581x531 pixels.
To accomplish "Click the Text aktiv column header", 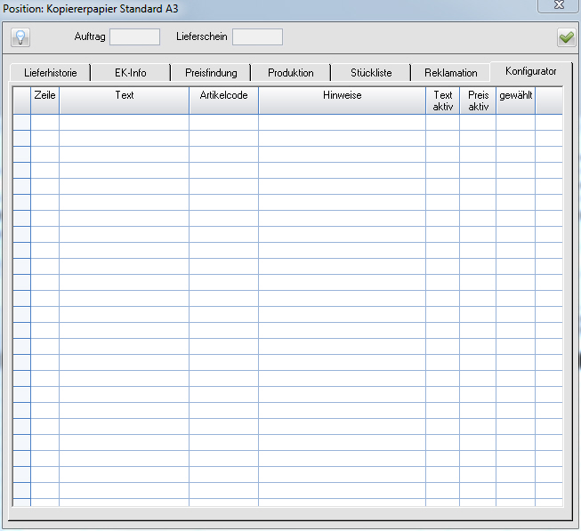I will tap(442, 101).
